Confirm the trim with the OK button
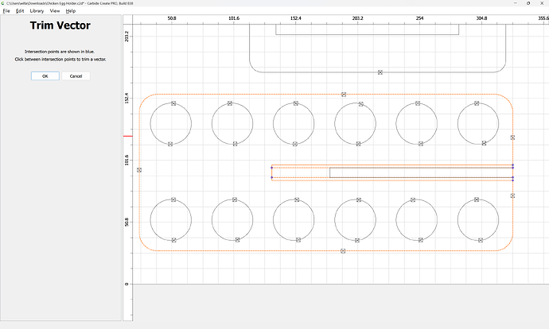The height and width of the screenshot is (329, 549). point(45,76)
